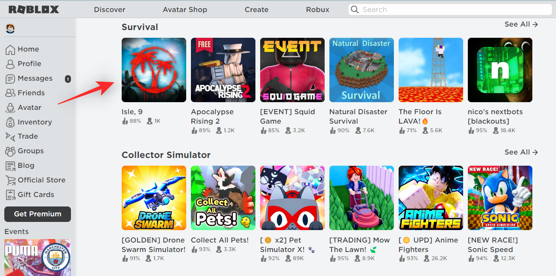Go to the Avatar Shop tab

185,9
